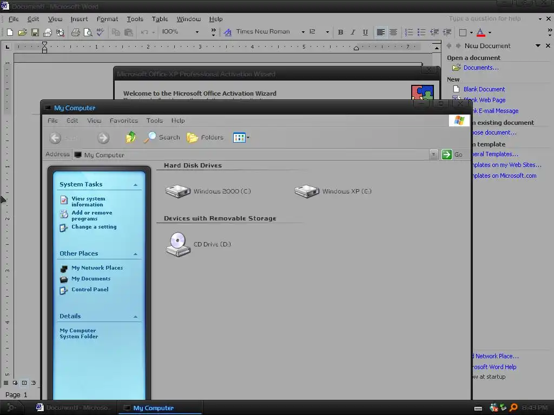The image size is (554, 415).
Task: Open the Word Format menu
Action: point(107,19)
